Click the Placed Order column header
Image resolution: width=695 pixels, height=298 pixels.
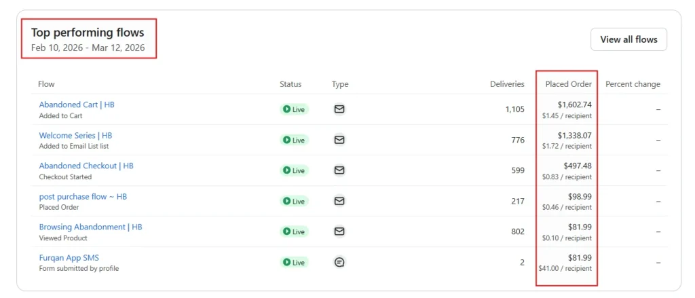click(568, 84)
